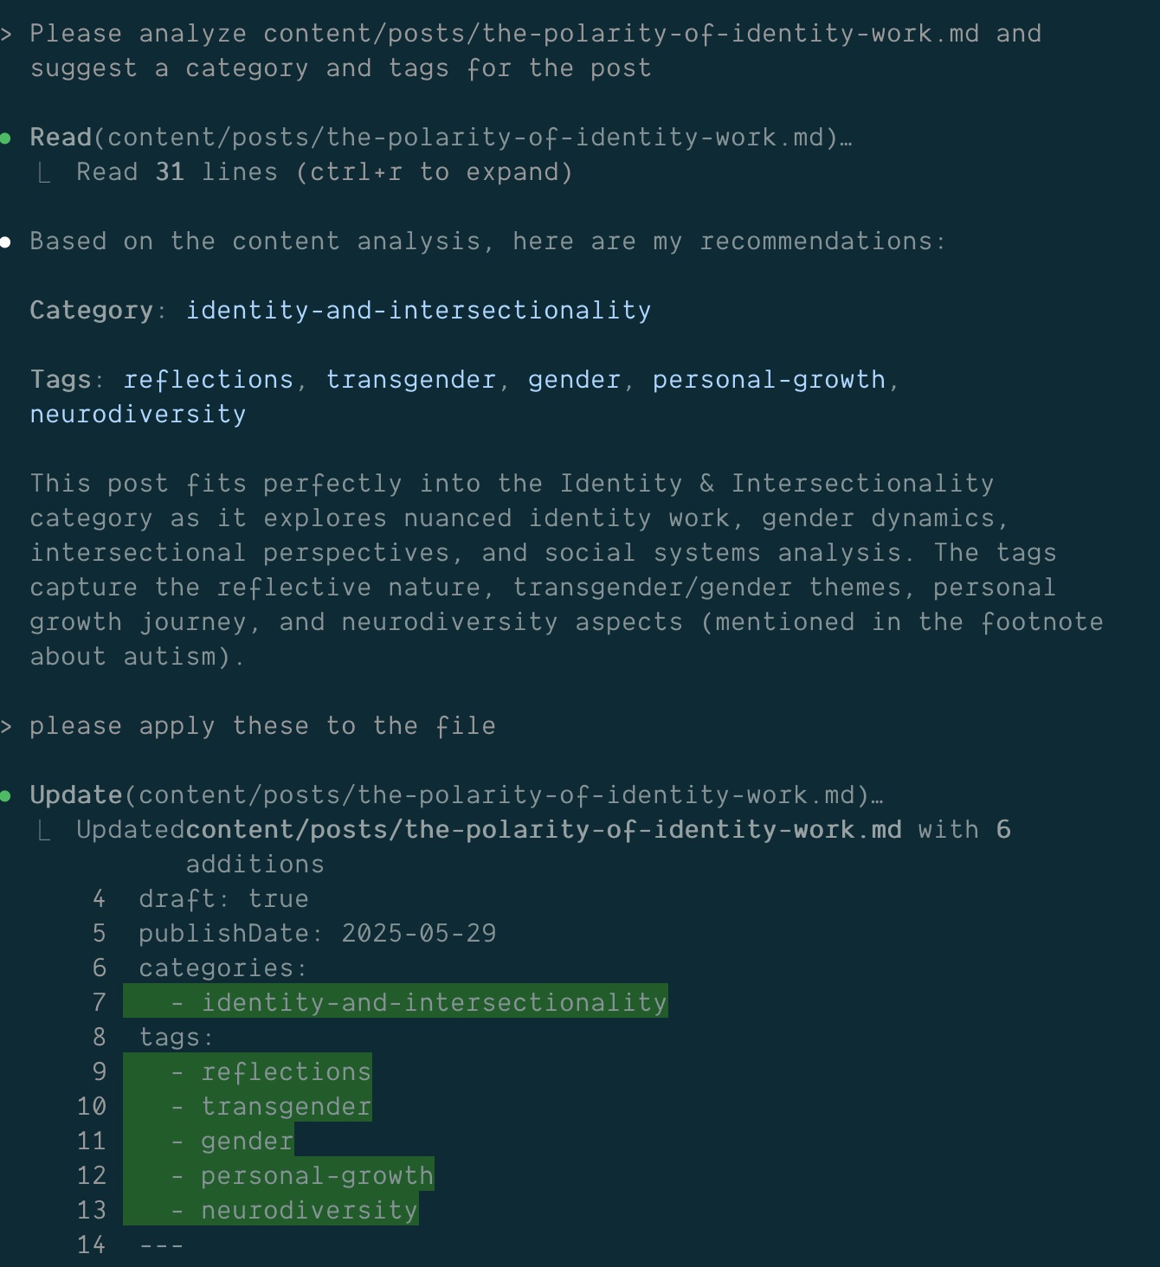
Task: Click the prompt arrow before "please apply these"
Action: (x=6, y=727)
